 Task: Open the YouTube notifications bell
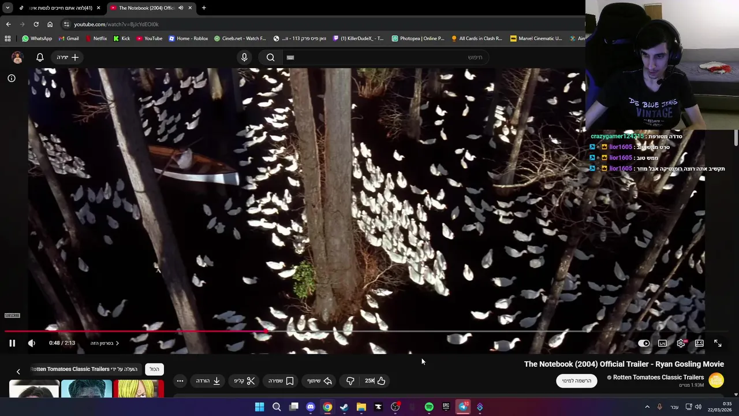40,57
